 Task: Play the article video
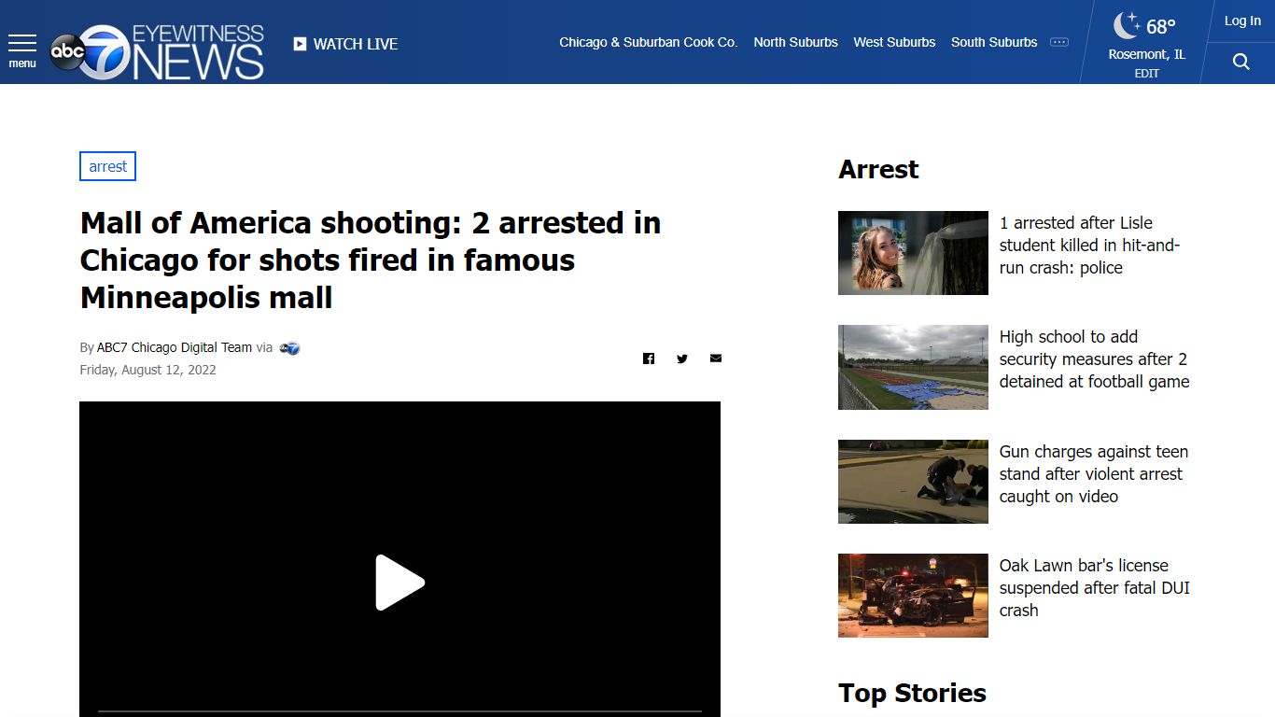pos(399,583)
